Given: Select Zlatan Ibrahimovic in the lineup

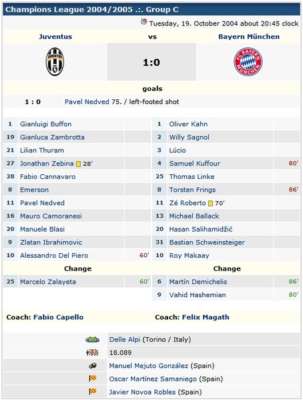Looking at the screenshot, I should pyautogui.click(x=51, y=242).
